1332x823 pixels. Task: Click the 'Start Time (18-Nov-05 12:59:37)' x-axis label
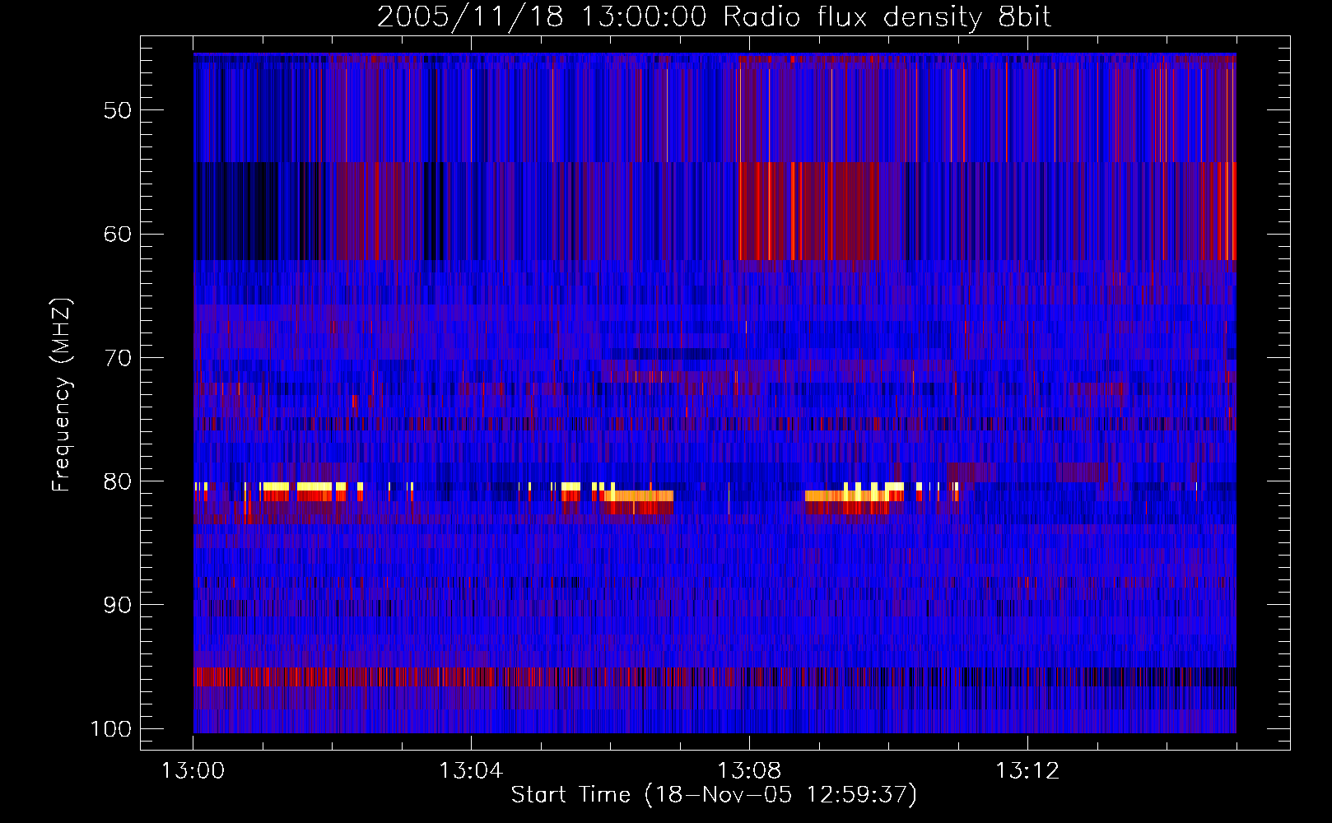point(714,795)
